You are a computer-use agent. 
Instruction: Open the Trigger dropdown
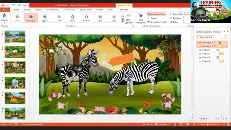tap(153, 18)
